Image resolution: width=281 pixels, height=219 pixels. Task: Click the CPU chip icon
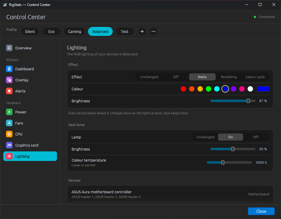pyautogui.click(x=9, y=134)
